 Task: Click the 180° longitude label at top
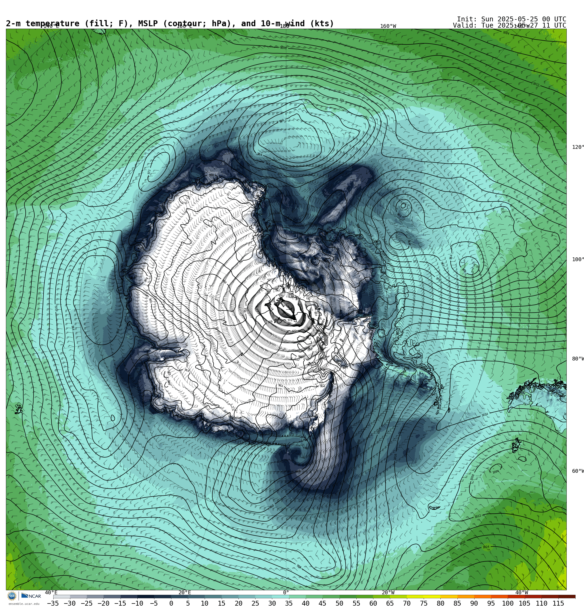coord(286,26)
